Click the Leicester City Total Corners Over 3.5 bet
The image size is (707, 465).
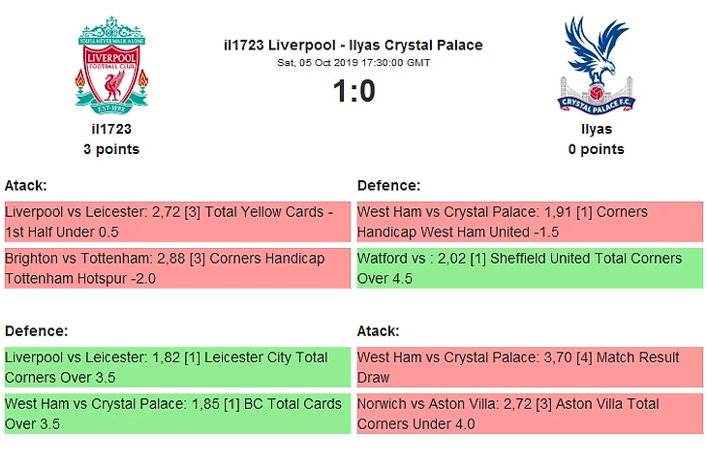(176, 367)
